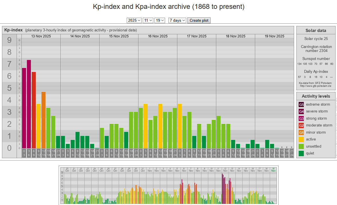Click the dark green quiet level swatch
337x205 pixels.
[x=301, y=153]
